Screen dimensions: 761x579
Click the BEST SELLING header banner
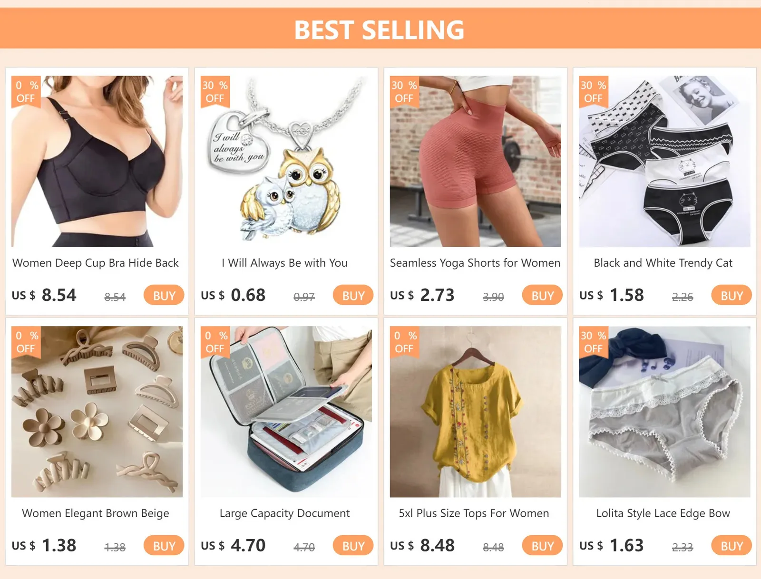coord(380,29)
